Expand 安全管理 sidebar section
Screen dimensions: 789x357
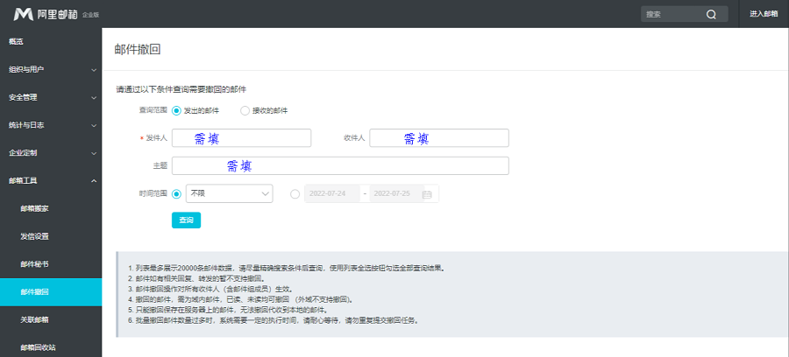(x=51, y=97)
